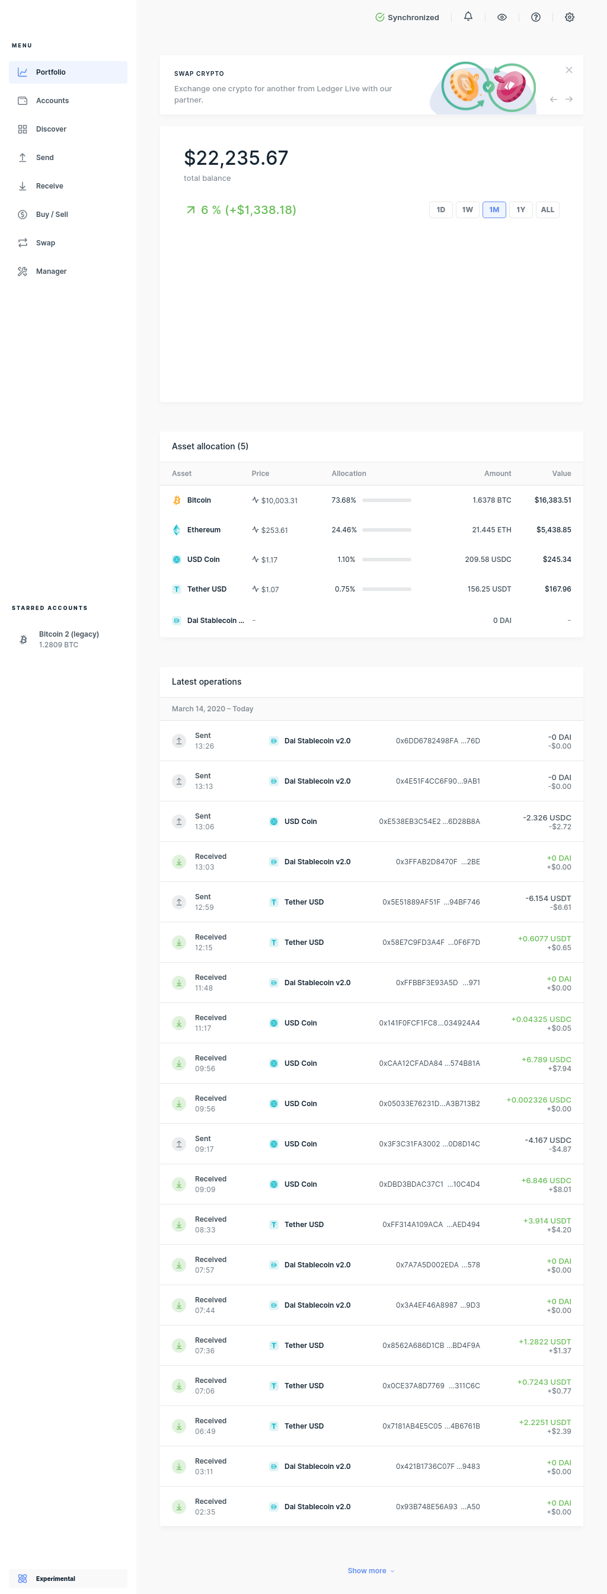The height and width of the screenshot is (1594, 607).
Task: Click the Dai icon in 11:48 operation
Action: [273, 983]
